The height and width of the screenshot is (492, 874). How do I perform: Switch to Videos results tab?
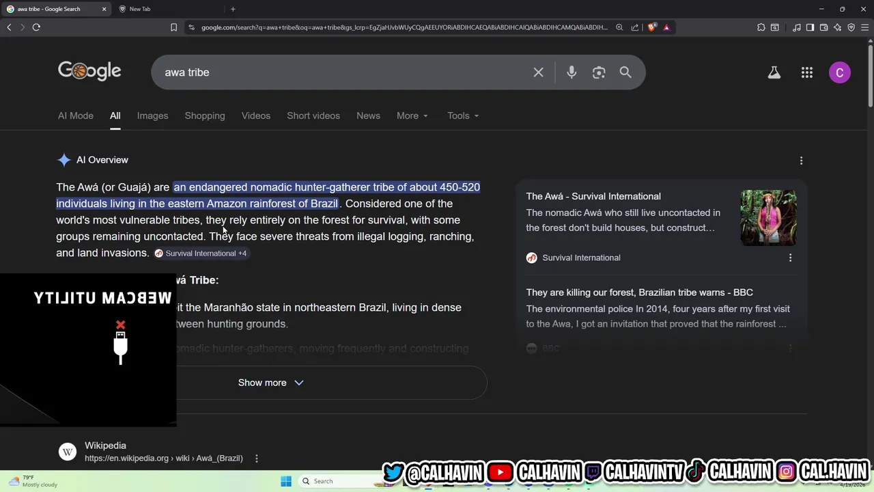click(256, 115)
